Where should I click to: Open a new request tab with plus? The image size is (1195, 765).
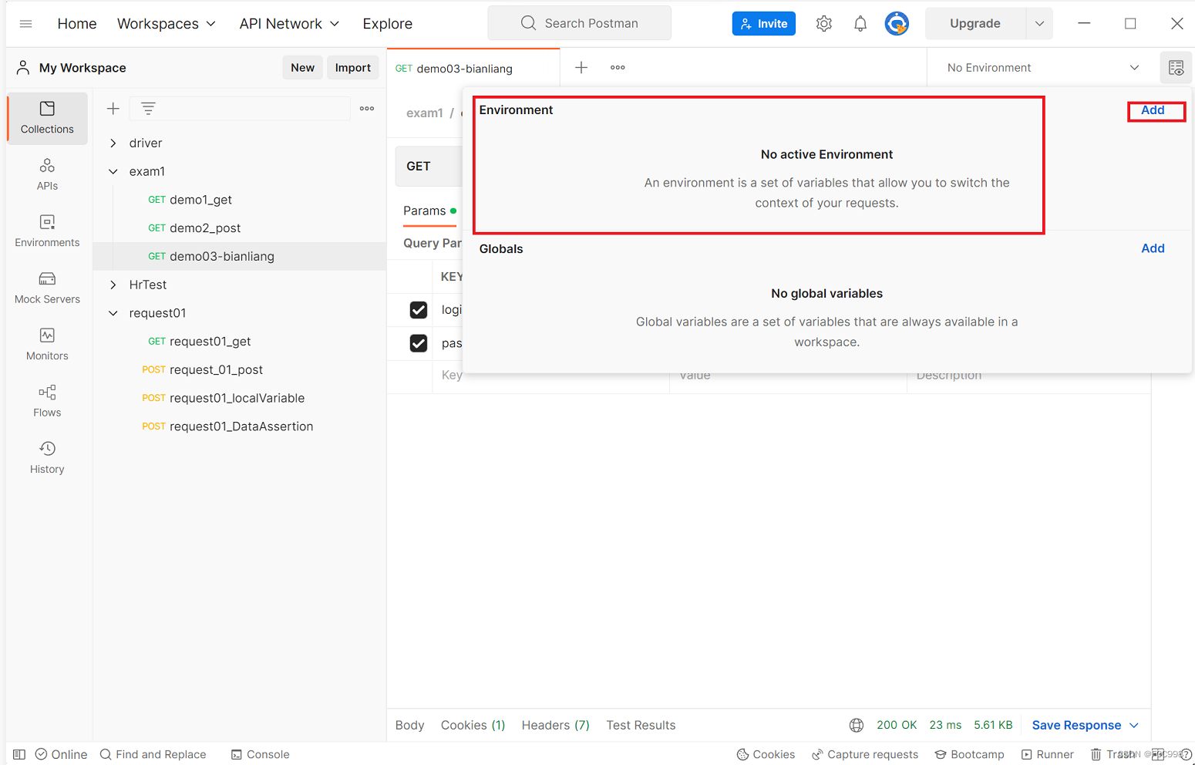(x=581, y=68)
